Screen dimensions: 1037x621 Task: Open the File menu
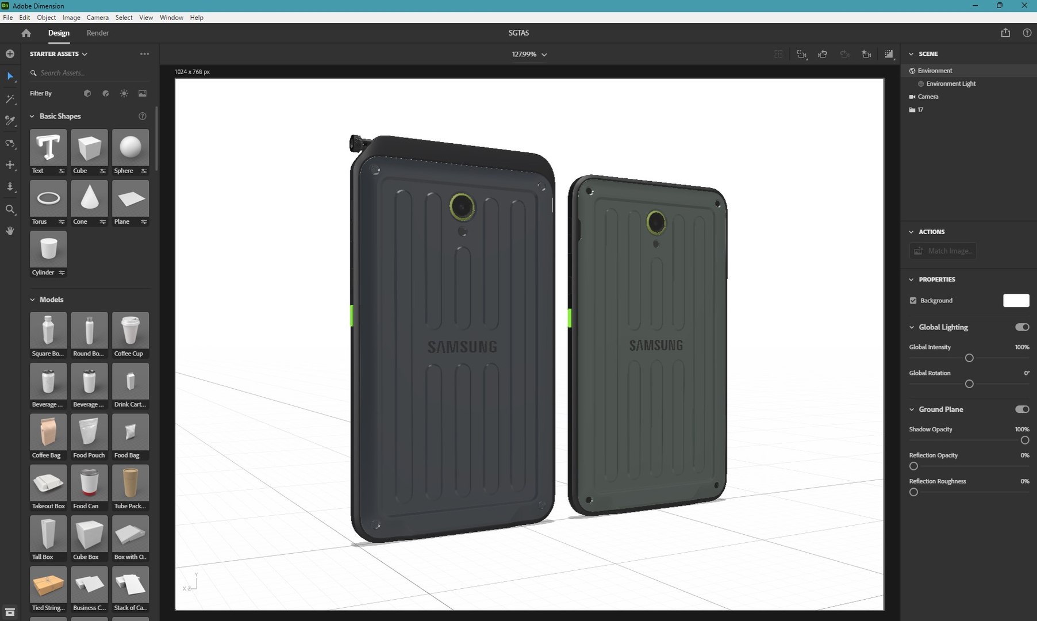tap(8, 17)
